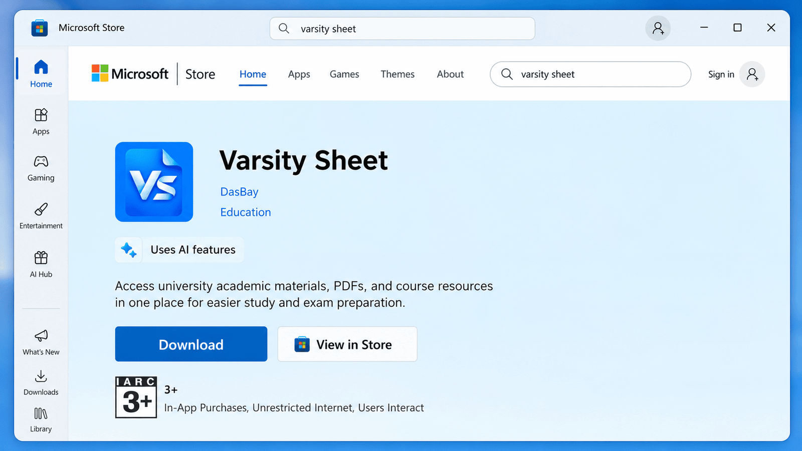The height and width of the screenshot is (451, 802).
Task: Open the DasBay publisher link
Action: [x=240, y=192]
